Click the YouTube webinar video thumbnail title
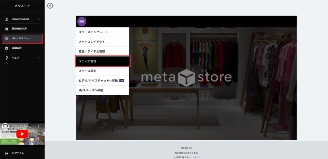The image size is (328, 159). pos(21,127)
